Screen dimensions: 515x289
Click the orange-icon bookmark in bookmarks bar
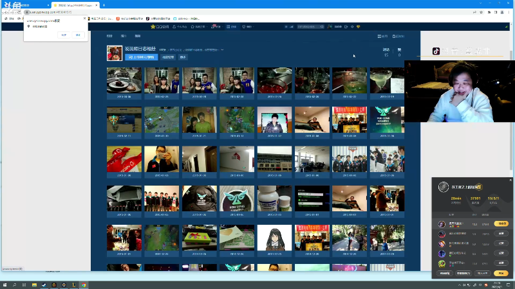pos(129,19)
